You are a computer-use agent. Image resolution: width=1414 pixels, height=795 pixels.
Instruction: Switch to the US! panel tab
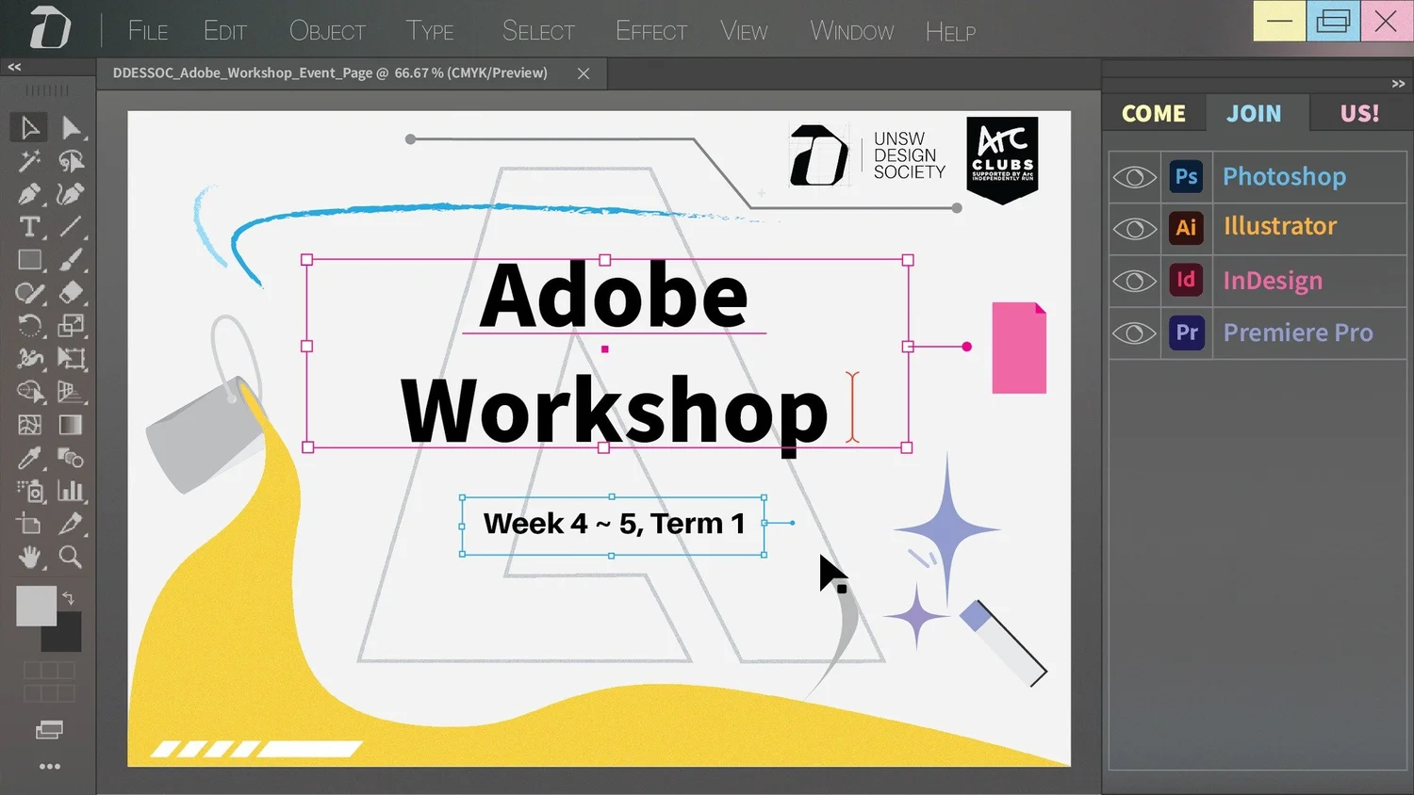[1359, 113]
